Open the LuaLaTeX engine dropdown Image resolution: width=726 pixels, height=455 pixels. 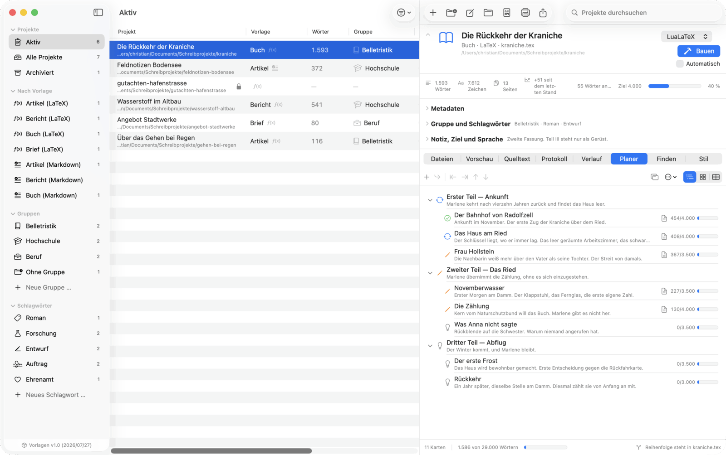[687, 37]
